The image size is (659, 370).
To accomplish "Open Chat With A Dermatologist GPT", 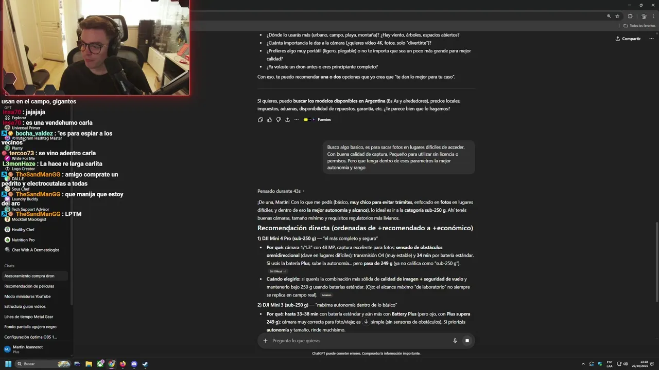I will coord(34,250).
